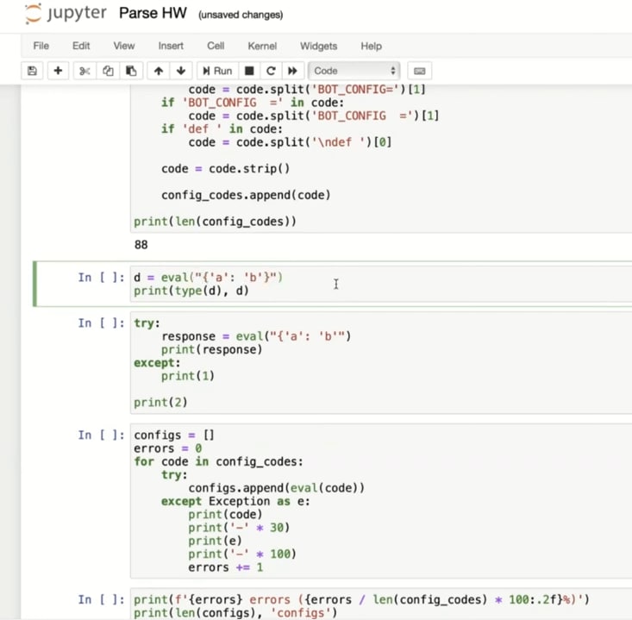Open the Edit menu
This screenshot has height=620, width=632.
pyautogui.click(x=81, y=46)
